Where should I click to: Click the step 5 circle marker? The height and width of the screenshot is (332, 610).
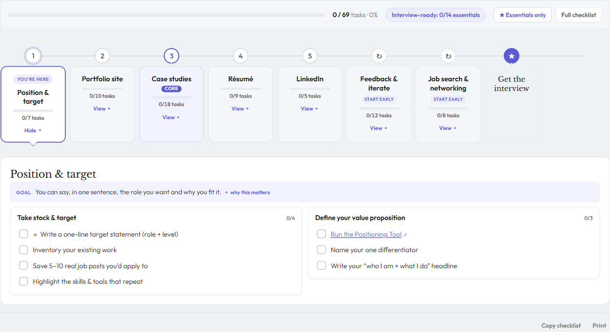pyautogui.click(x=310, y=56)
